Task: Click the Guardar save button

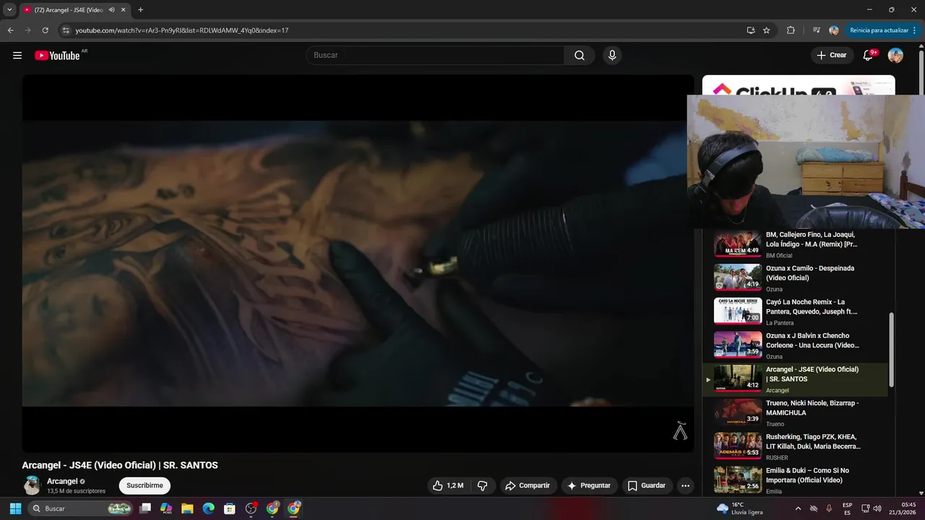Action: click(647, 486)
